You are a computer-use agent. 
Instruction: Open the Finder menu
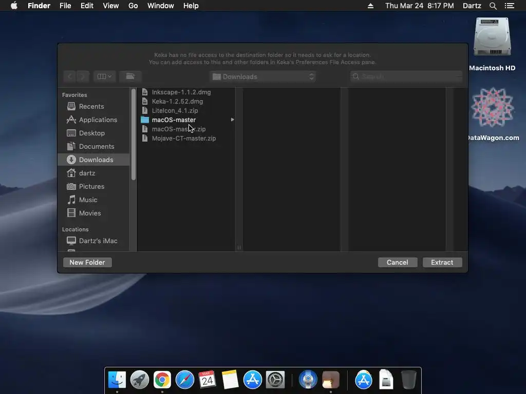coord(39,6)
